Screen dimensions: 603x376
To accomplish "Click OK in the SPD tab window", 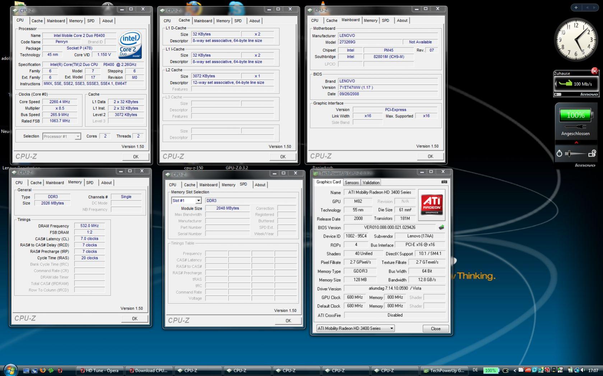I will click(288, 320).
